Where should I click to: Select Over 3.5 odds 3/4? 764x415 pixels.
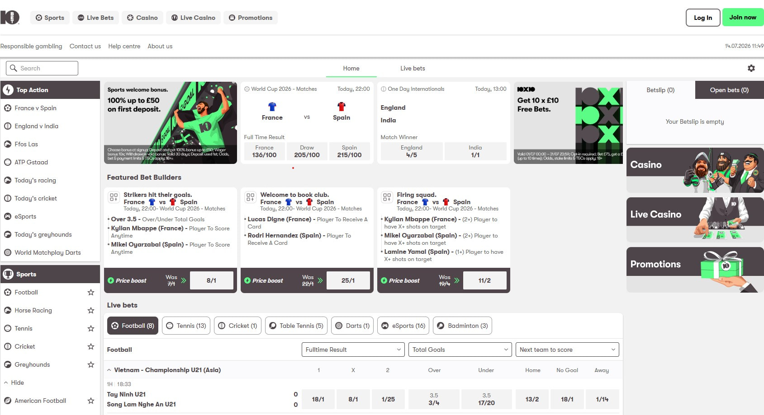434,399
